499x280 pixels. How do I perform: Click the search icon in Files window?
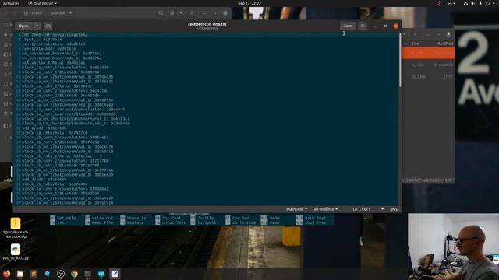point(161,13)
